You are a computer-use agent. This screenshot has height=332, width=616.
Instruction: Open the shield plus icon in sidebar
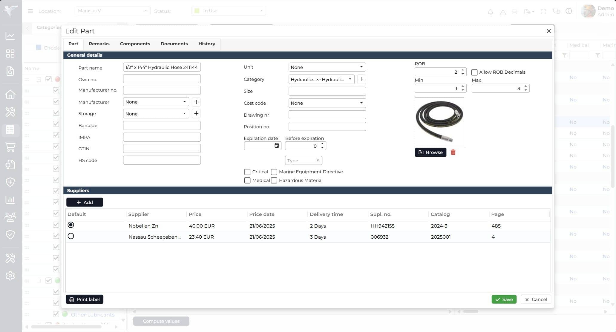tap(10, 182)
